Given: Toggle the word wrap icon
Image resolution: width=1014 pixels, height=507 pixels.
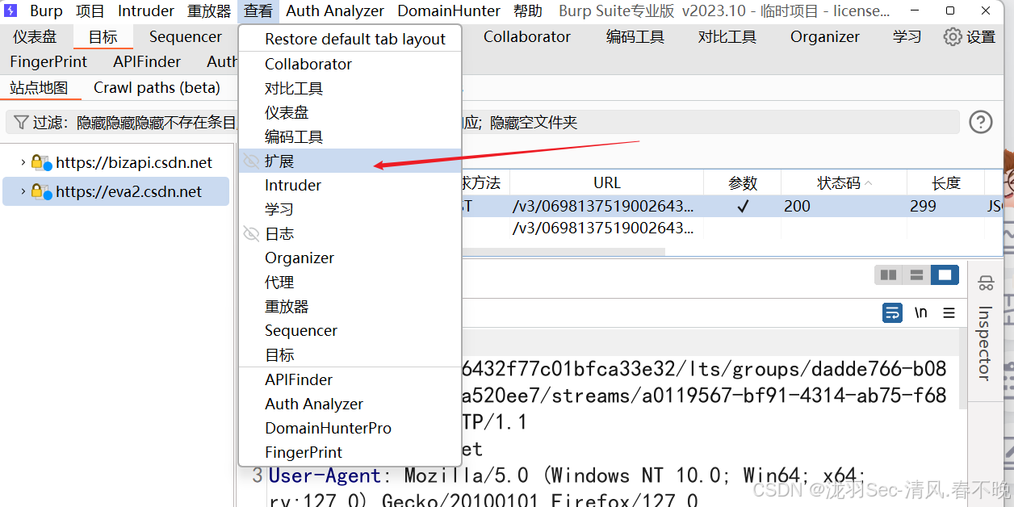Looking at the screenshot, I should (893, 312).
